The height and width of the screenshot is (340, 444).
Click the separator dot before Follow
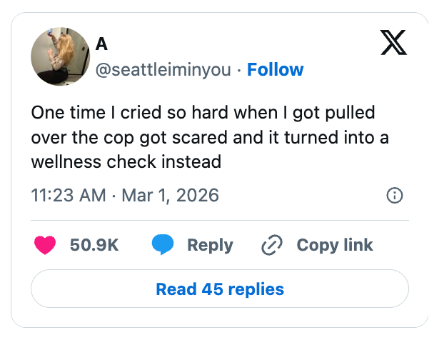240,70
